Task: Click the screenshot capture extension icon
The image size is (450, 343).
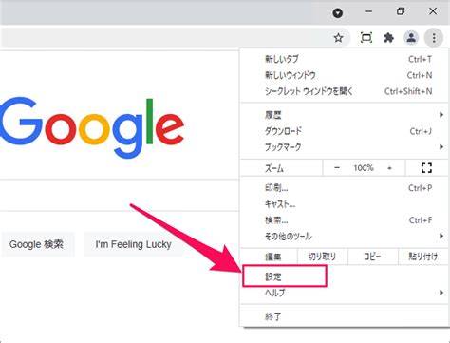Action: [x=366, y=38]
